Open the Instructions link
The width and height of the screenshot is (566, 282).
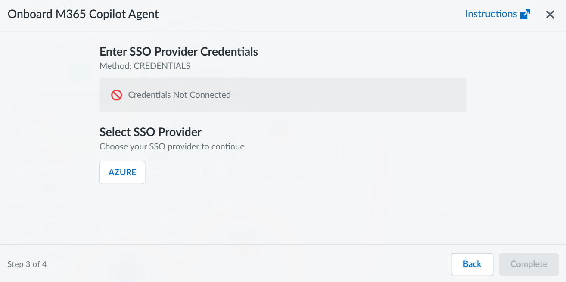(491, 14)
